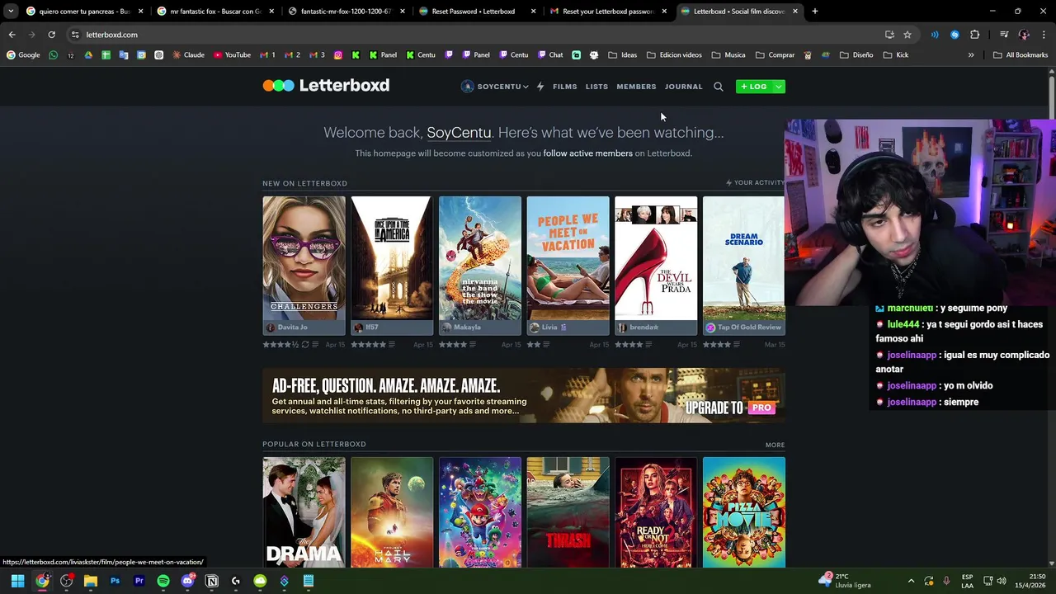Screen dimensions: 1056x594
Task: Click the browser back arrow
Action: click(x=12, y=35)
